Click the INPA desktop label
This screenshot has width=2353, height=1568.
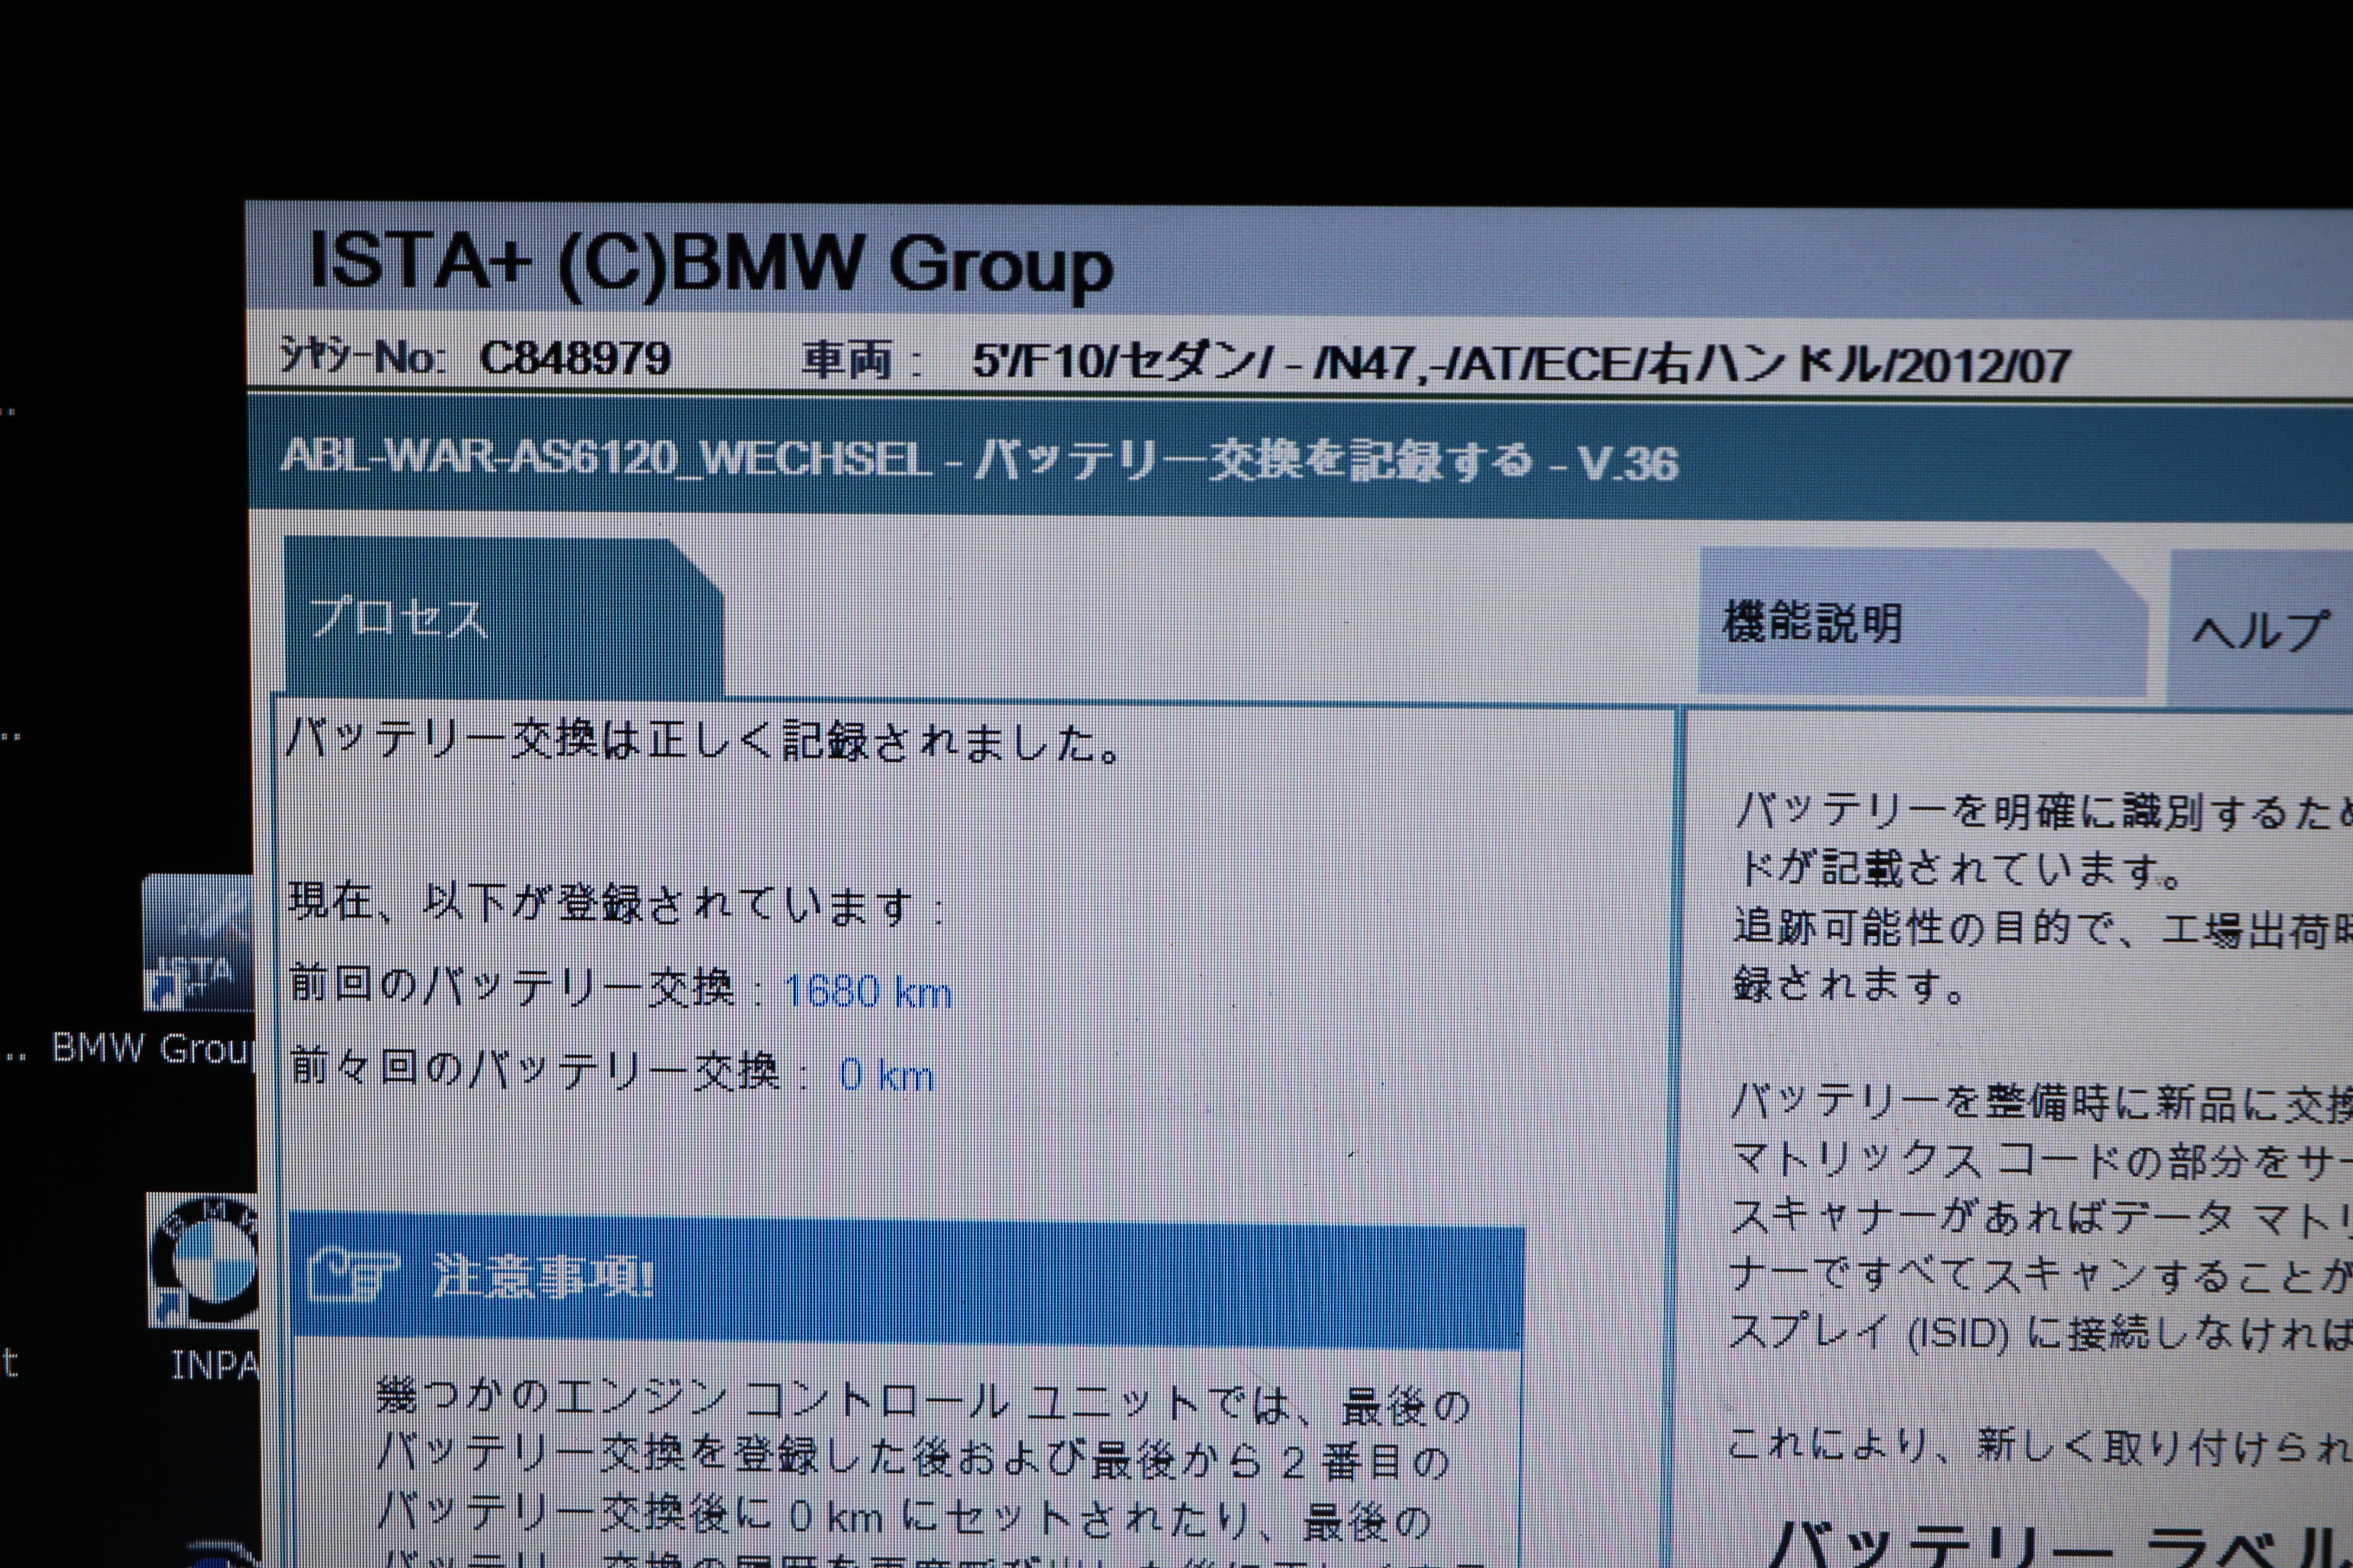[214, 1365]
